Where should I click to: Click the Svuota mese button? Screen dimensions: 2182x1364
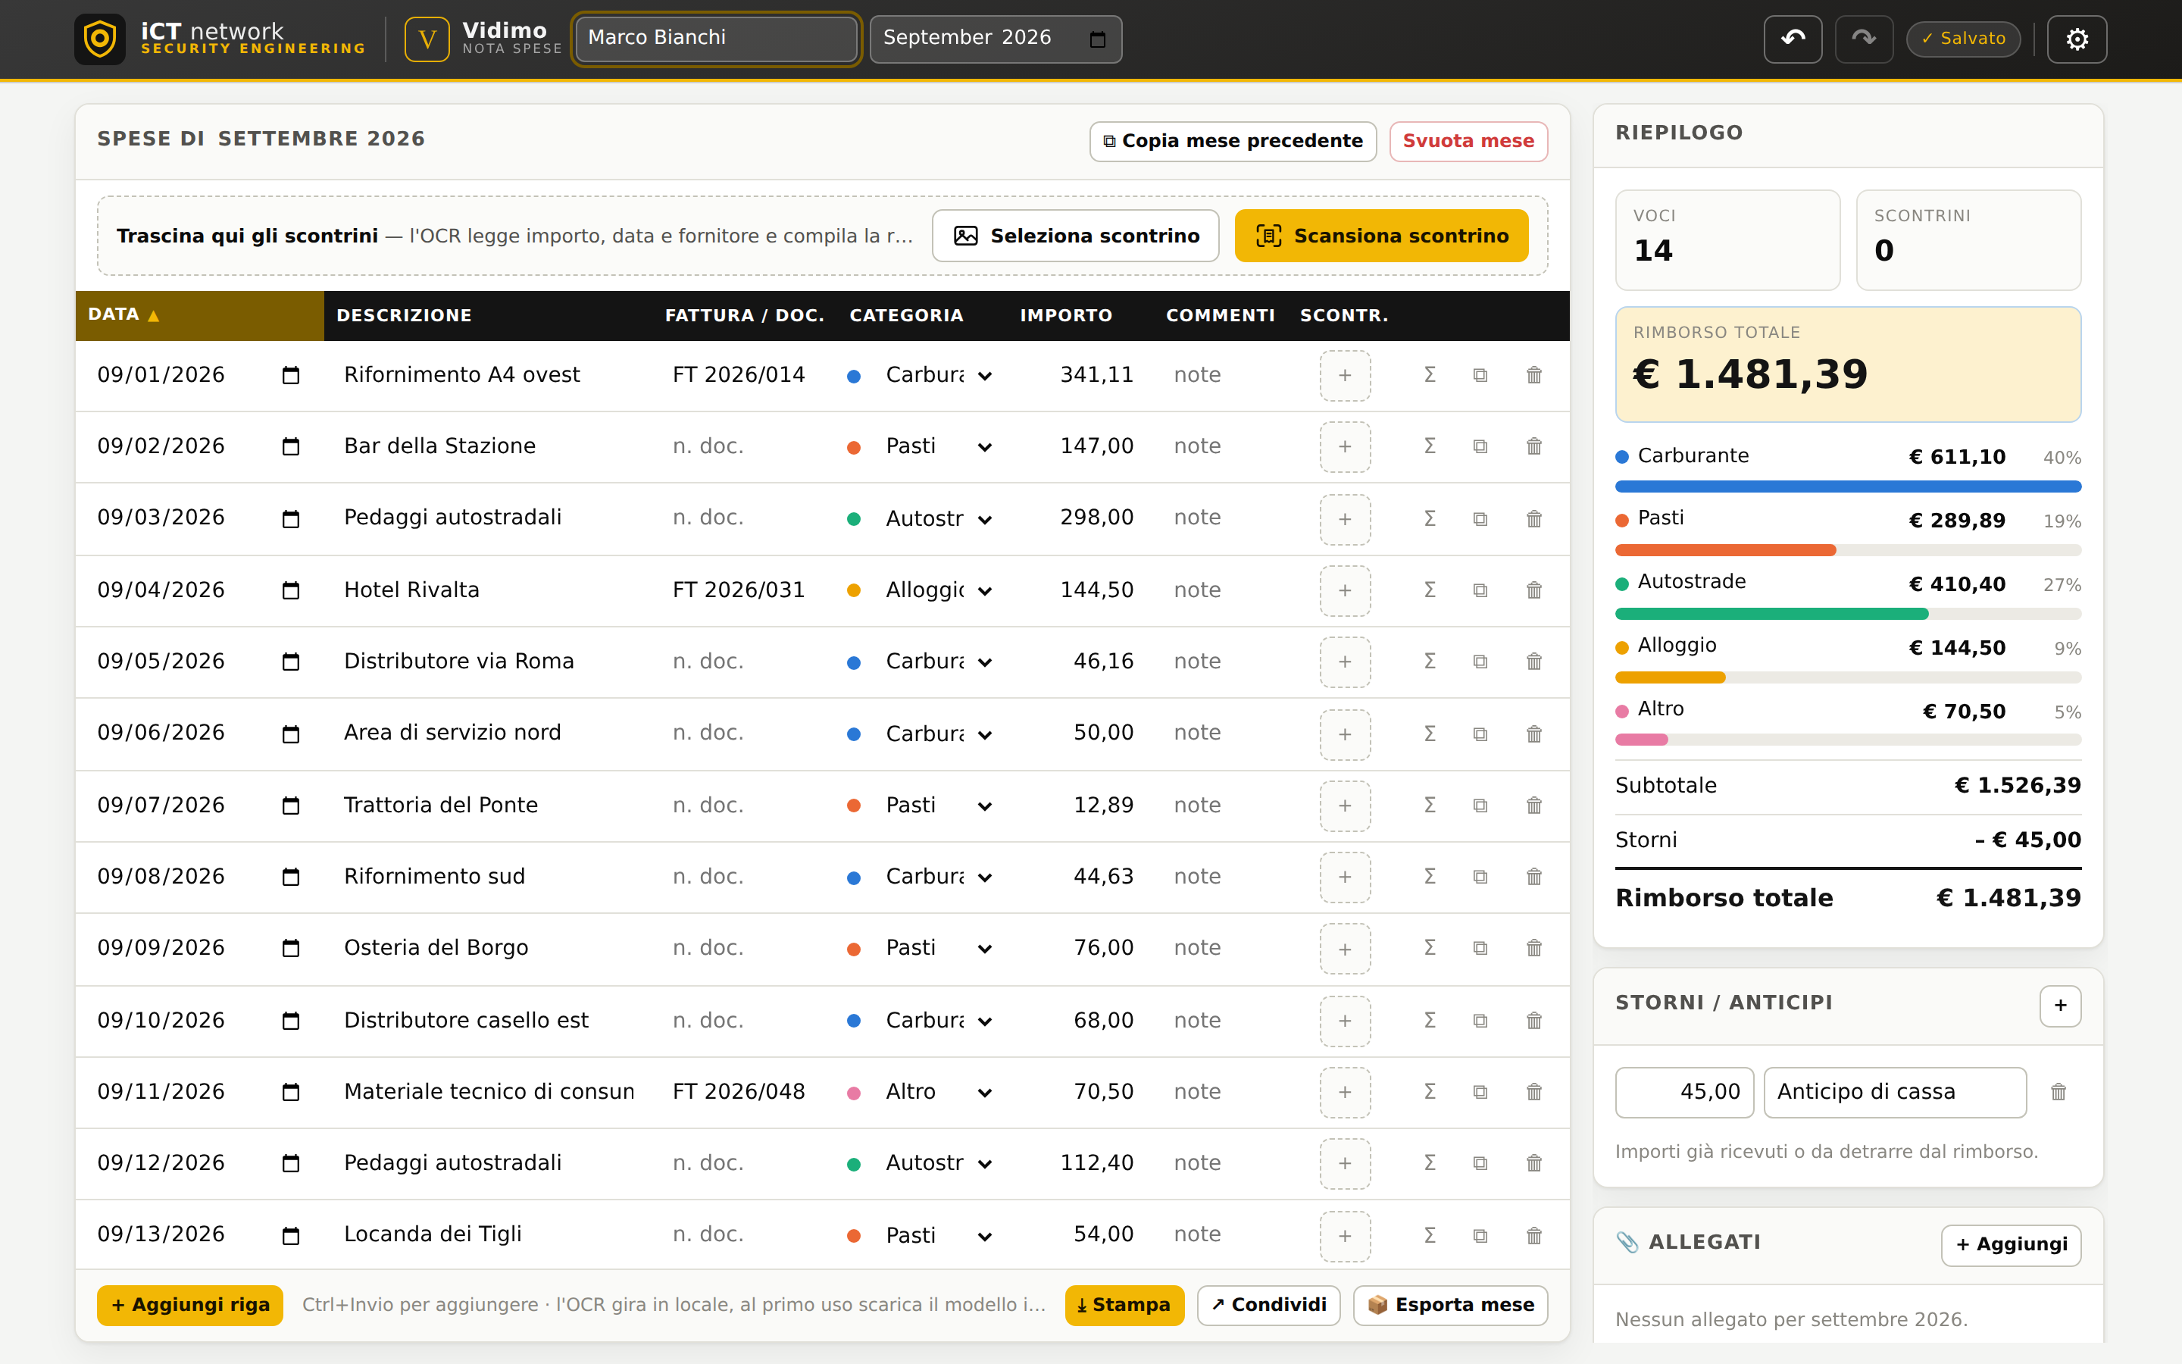click(1468, 141)
